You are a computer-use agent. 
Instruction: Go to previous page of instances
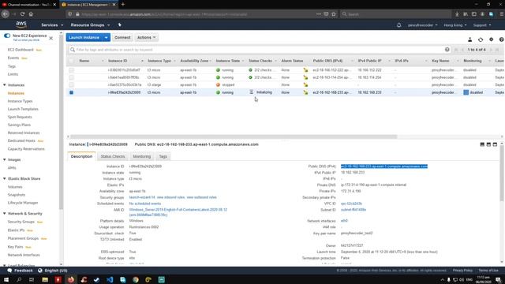[462, 50]
